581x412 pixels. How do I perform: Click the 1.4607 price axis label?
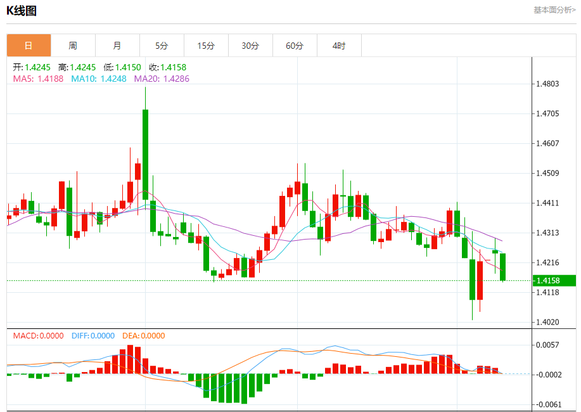coord(547,143)
